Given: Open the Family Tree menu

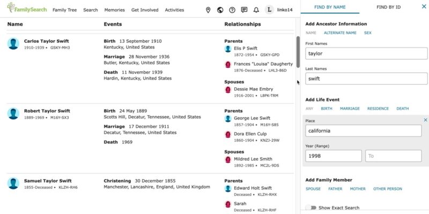Looking at the screenshot, I should pyautogui.click(x=64, y=10).
